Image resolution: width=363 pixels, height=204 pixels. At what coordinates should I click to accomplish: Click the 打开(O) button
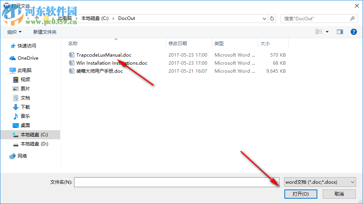point(300,194)
